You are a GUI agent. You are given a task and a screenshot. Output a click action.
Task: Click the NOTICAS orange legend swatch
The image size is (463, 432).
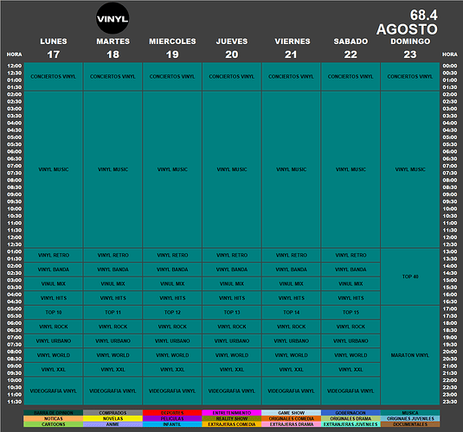[54, 418]
